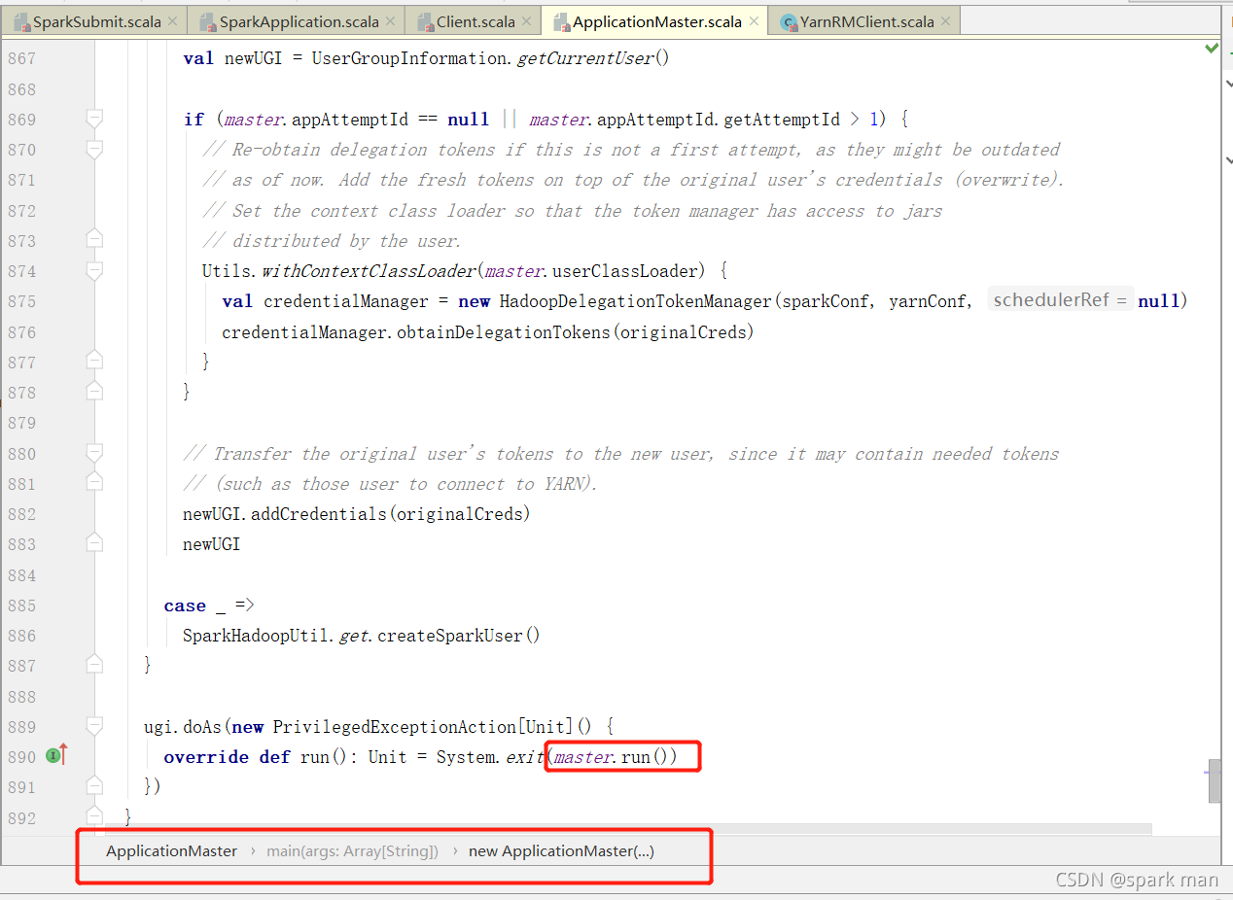Click the Client.scala file icon
Screen dimensions: 1233x900
pos(424,21)
